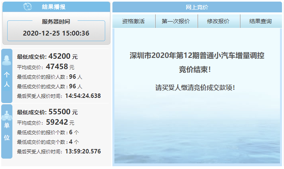
Task: Click the 结果播报 panel title
Action: 54,7
